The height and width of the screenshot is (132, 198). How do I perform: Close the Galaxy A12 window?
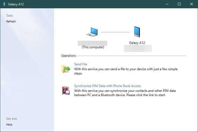[x=192, y=4]
